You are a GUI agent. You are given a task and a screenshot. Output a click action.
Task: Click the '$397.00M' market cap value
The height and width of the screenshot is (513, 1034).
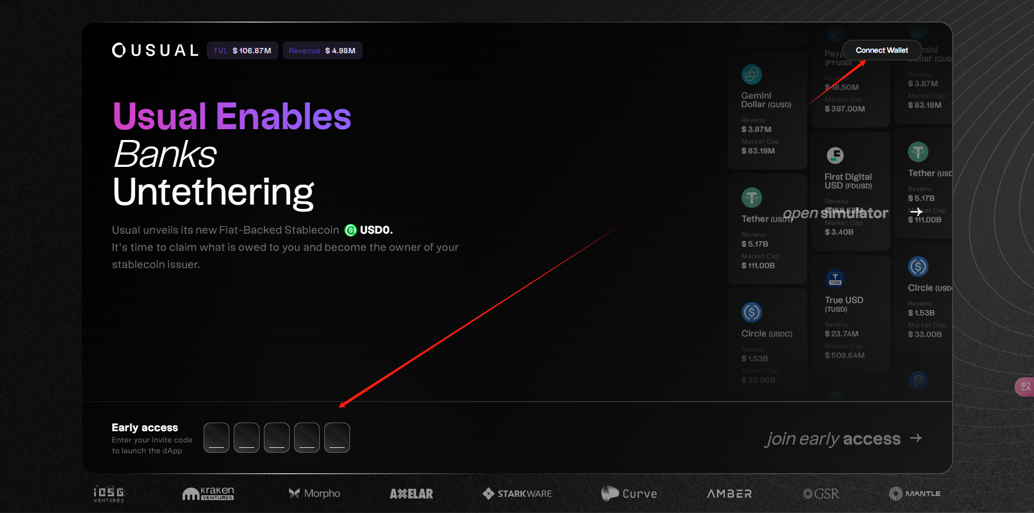point(845,109)
